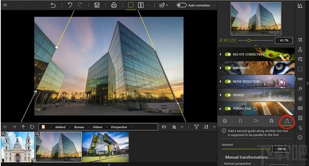Image resolution: width=309 pixels, height=166 pixels.
Task: Collapse the Perspective section
Action: click(220, 109)
